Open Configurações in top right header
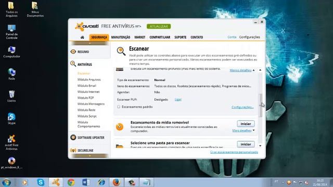The image size is (333, 187). pyautogui.click(x=250, y=37)
